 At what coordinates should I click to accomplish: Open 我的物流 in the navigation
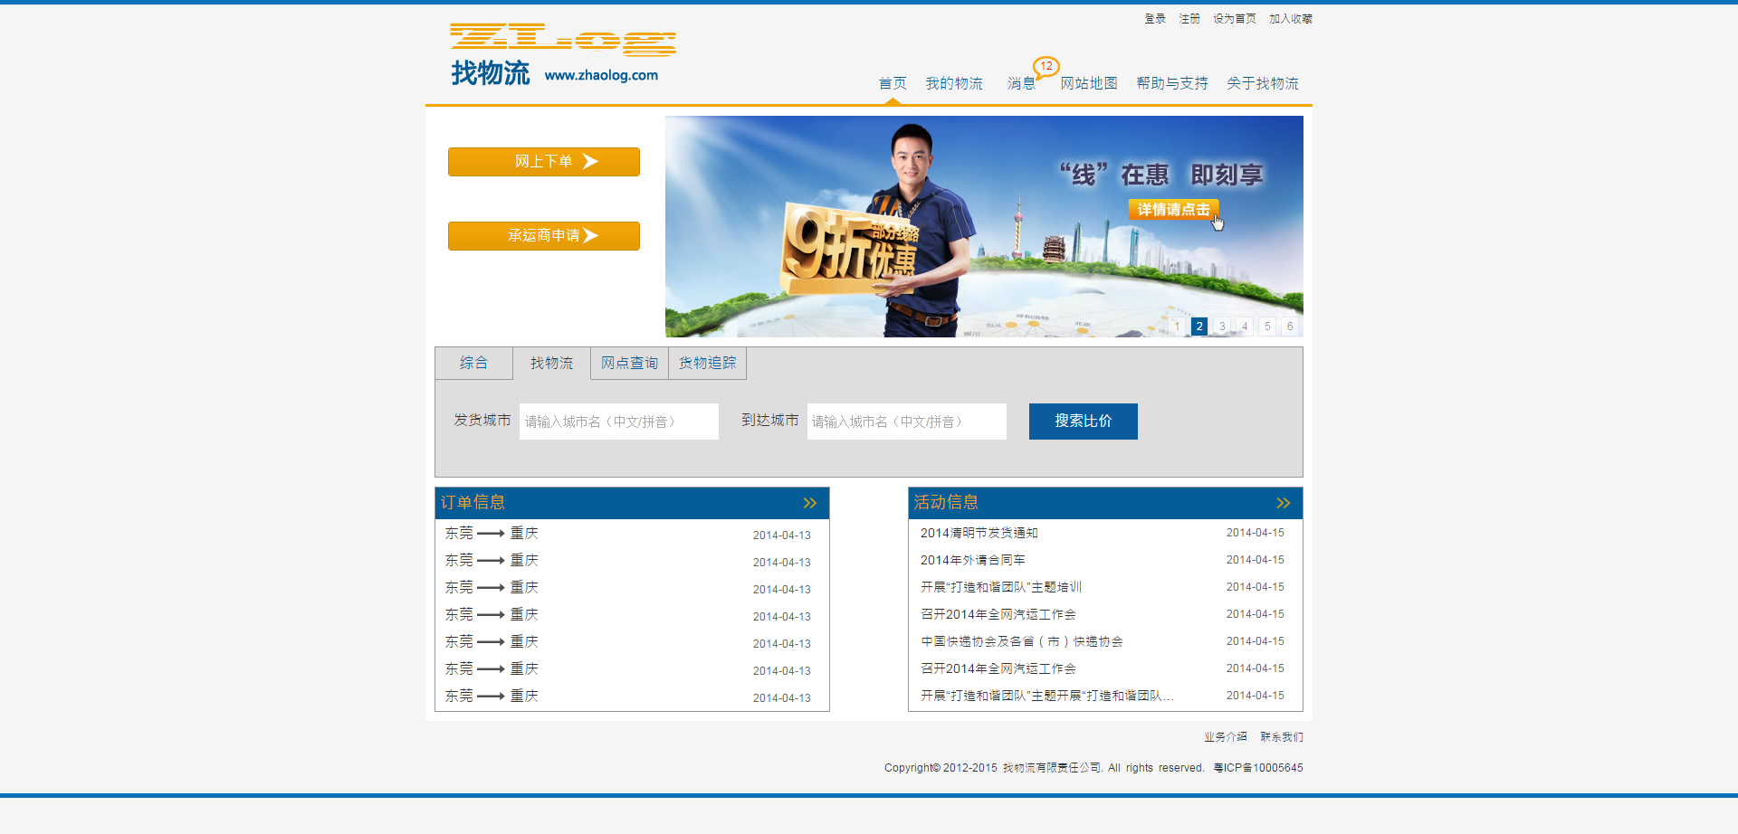(954, 83)
